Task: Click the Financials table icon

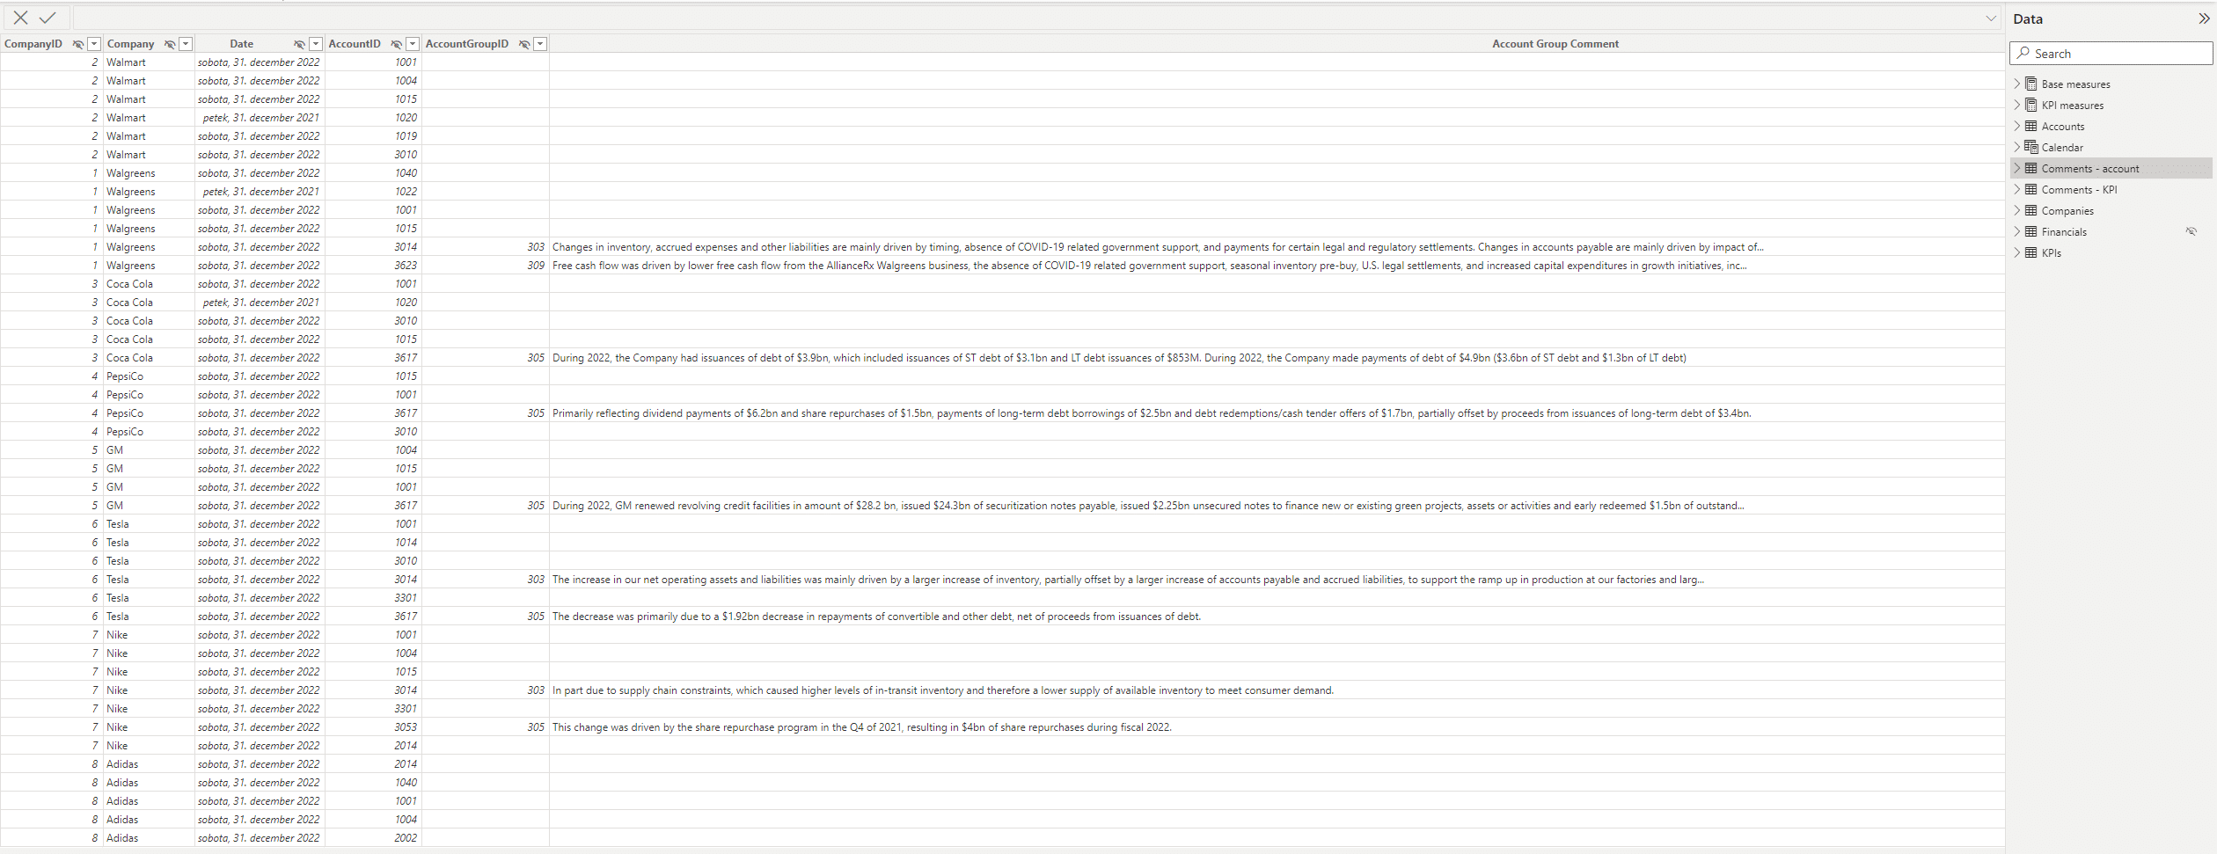Action: tap(2030, 231)
